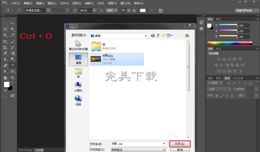The height and width of the screenshot is (152, 260).
Task: Select the 余晖.jpg file thumbnail
Action: point(95,59)
